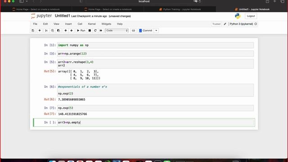Screen dimensions: 288x162
Task: Open the sidebar options chevron
Action: point(27,1)
